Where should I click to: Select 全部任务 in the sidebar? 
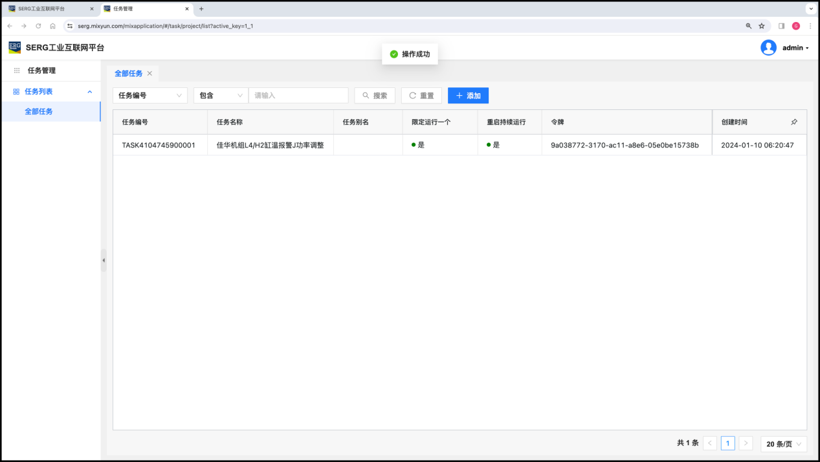pyautogui.click(x=39, y=111)
